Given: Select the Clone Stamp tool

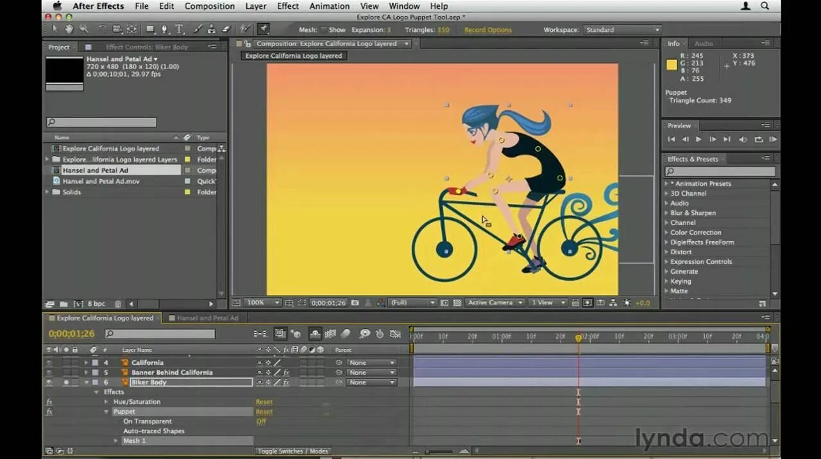Looking at the screenshot, I should tap(212, 29).
